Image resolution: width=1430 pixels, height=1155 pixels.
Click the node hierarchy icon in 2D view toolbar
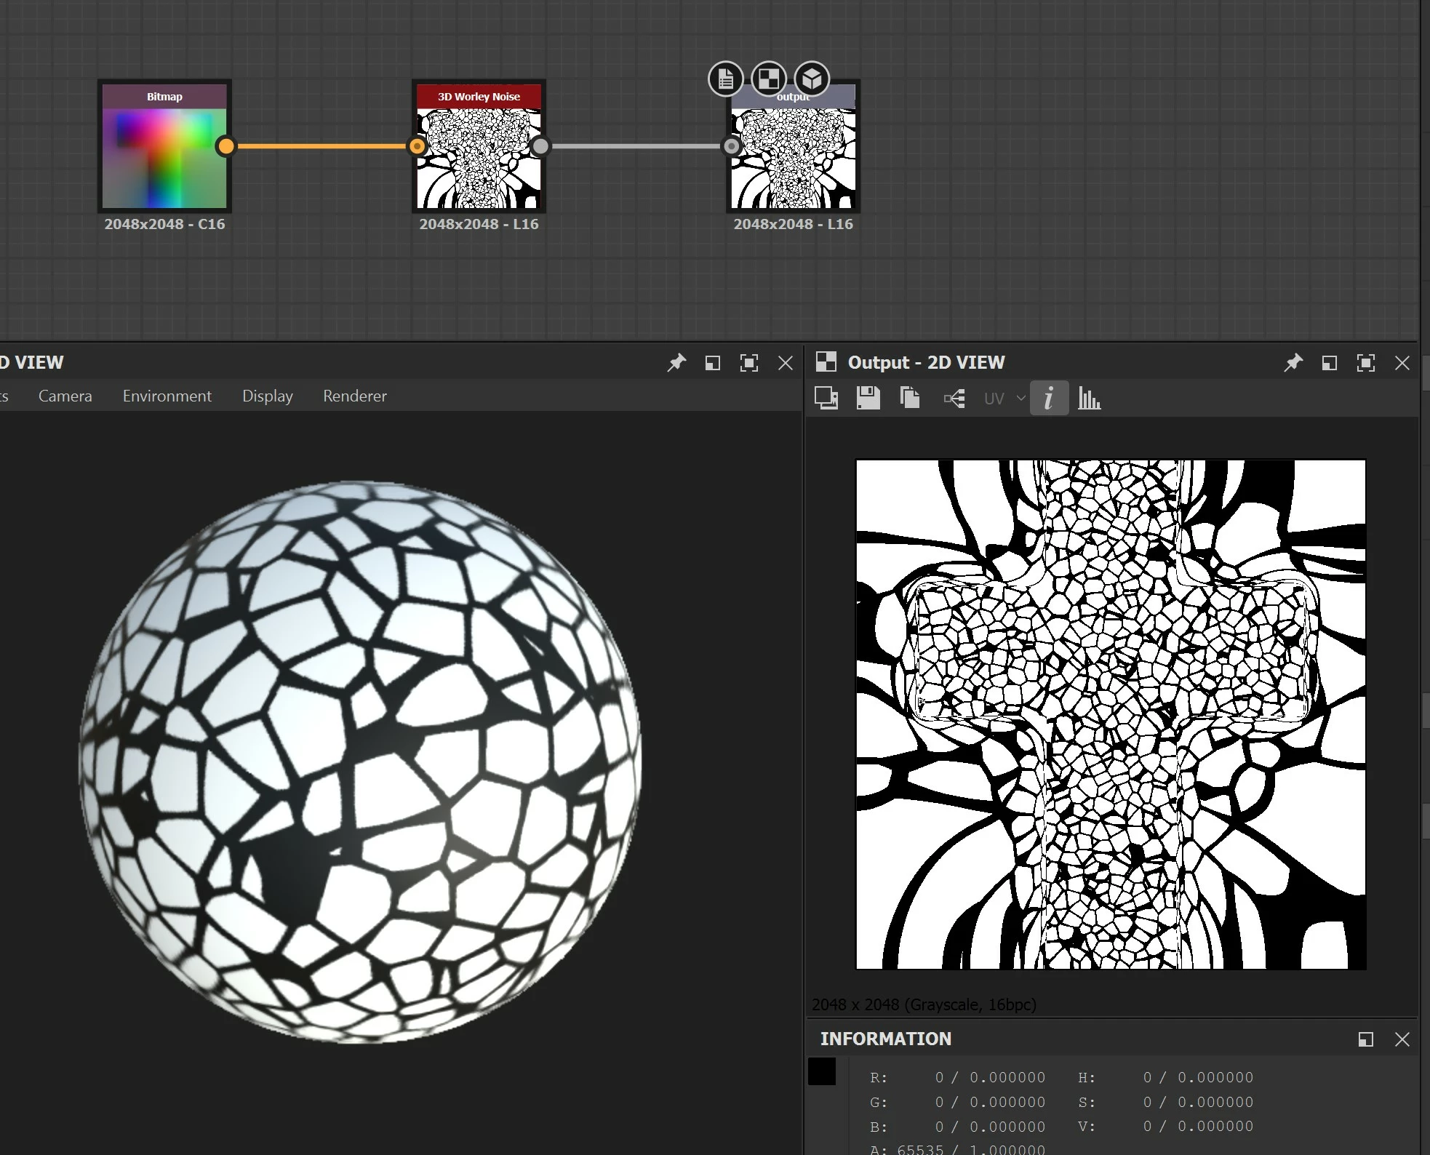(x=954, y=399)
